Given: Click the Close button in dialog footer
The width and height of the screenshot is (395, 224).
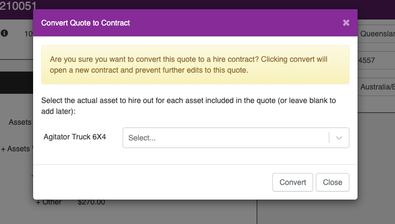Looking at the screenshot, I should point(333,182).
